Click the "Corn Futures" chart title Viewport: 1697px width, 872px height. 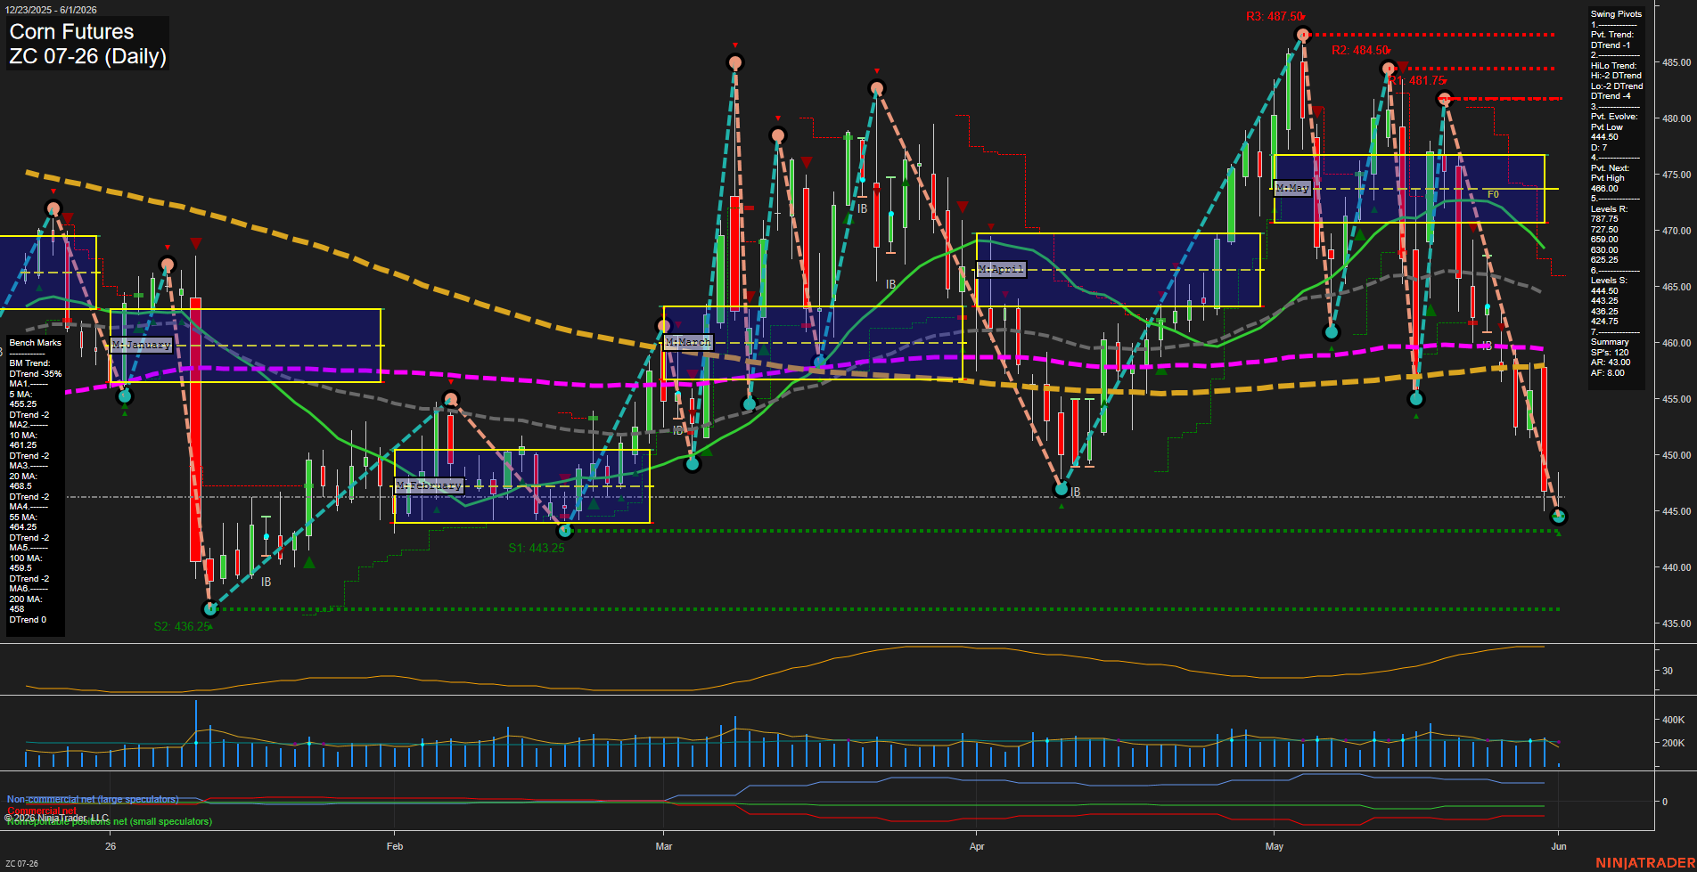71,32
